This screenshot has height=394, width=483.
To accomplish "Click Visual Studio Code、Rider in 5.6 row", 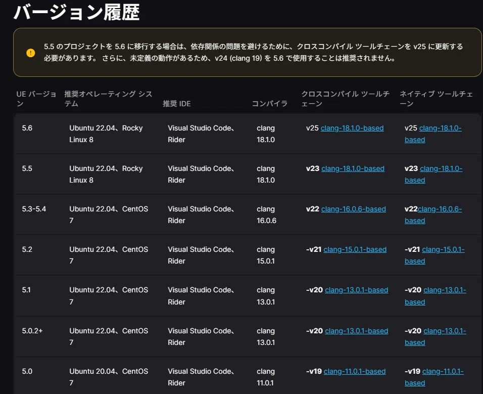I will (x=201, y=134).
